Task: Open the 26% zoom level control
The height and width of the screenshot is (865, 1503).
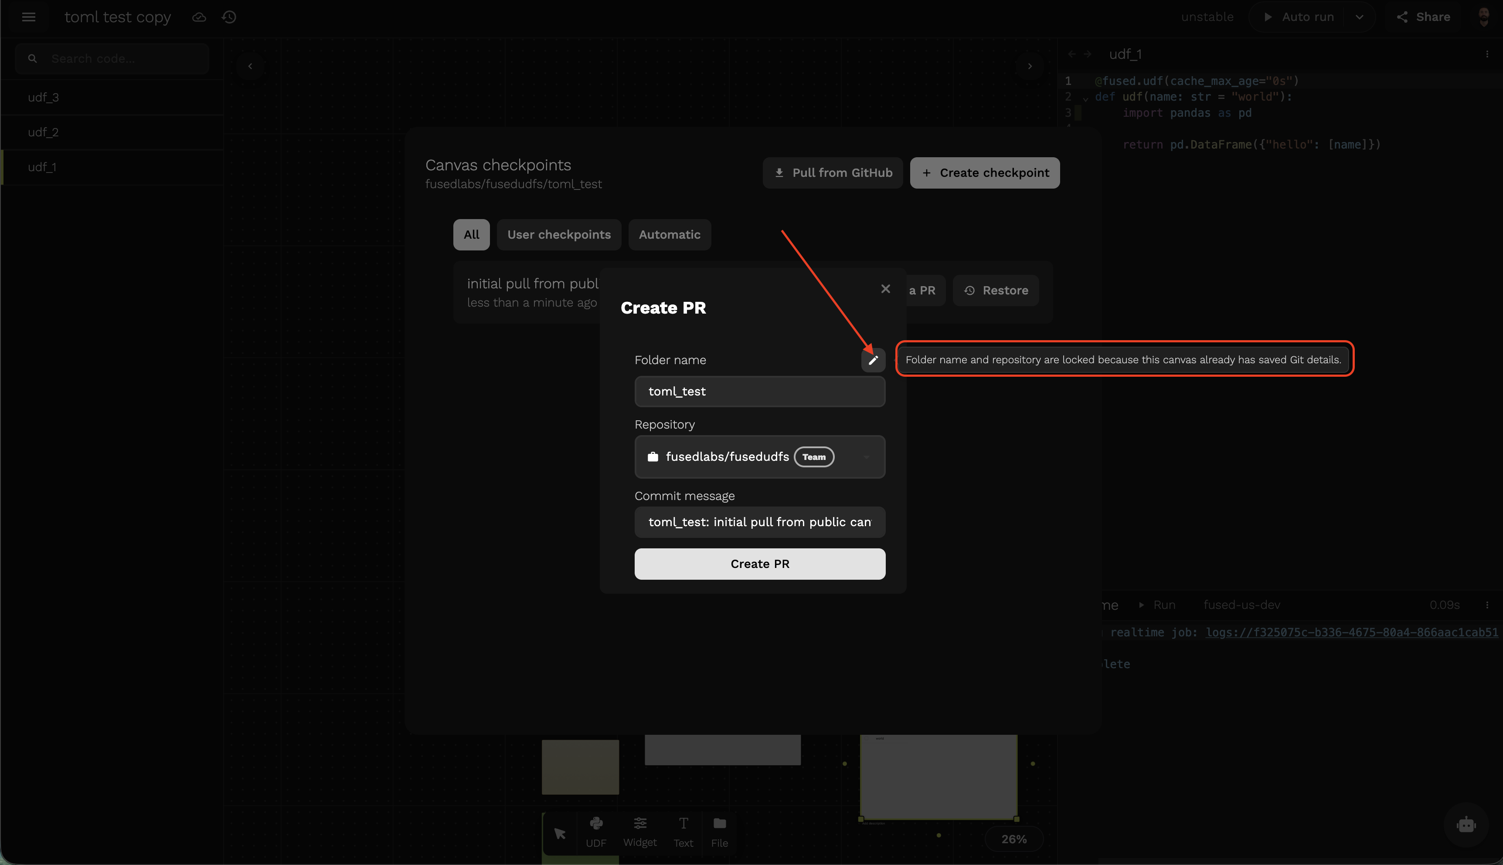Action: coord(1013,839)
